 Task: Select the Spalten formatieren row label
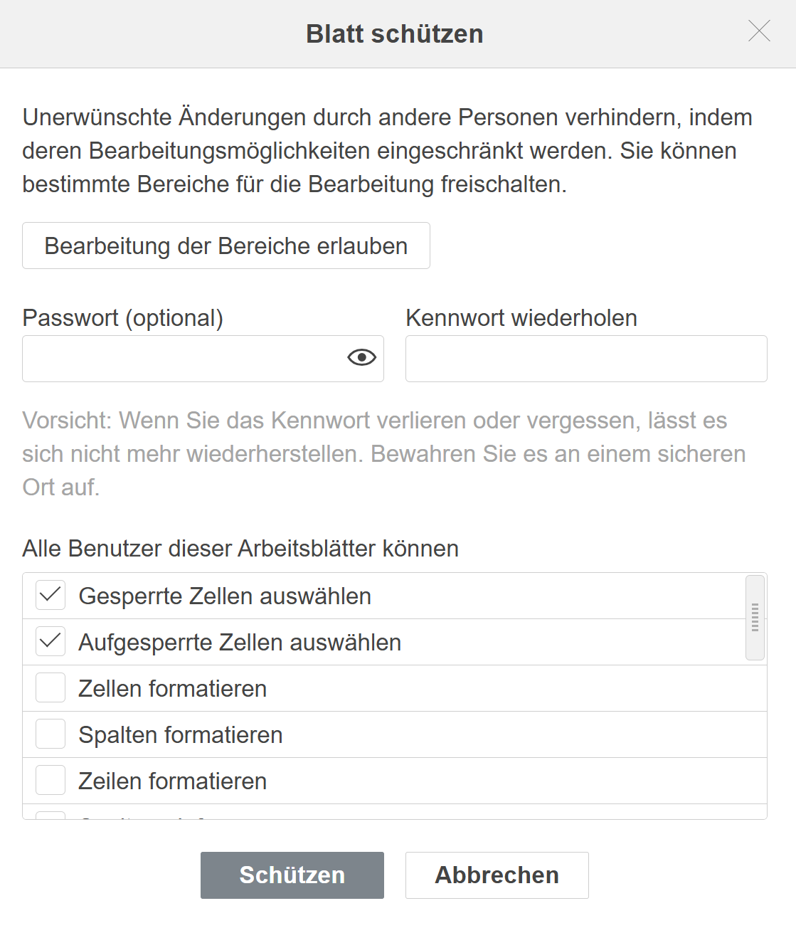[181, 734]
